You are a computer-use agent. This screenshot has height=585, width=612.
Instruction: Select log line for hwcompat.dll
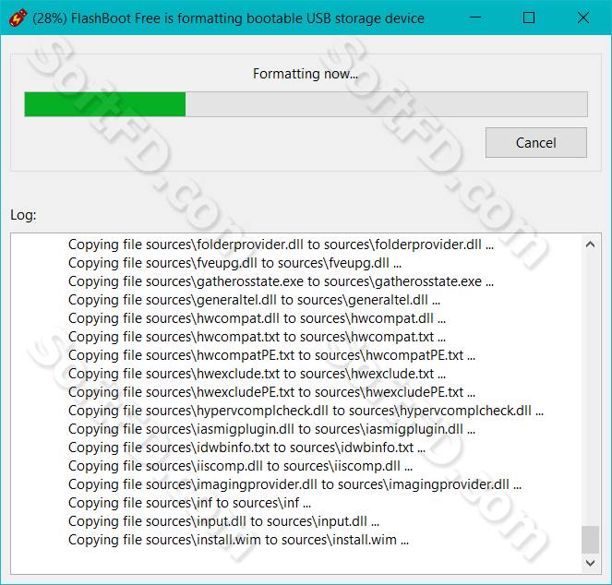(257, 318)
